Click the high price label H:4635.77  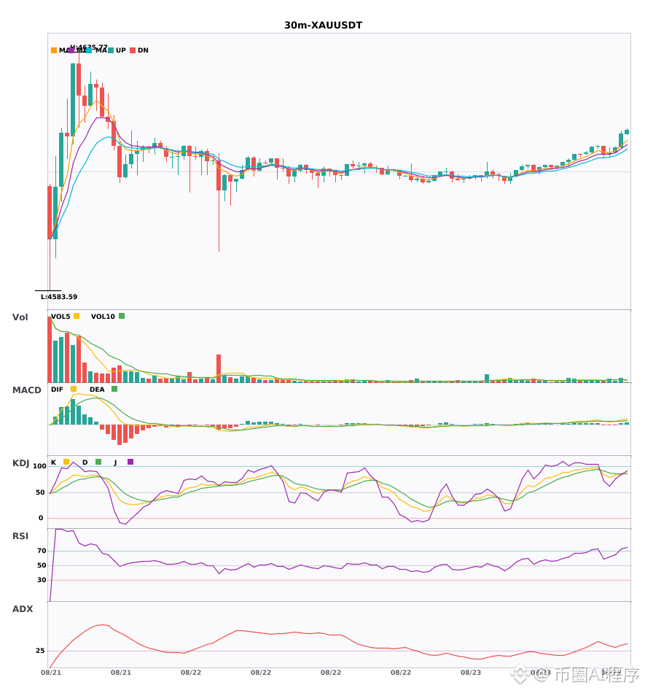click(89, 47)
